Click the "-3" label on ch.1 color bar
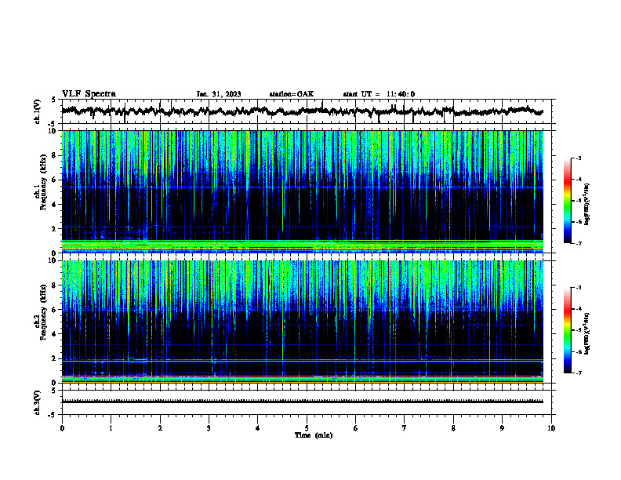Screen dimensions: 621x480 [x=579, y=158]
